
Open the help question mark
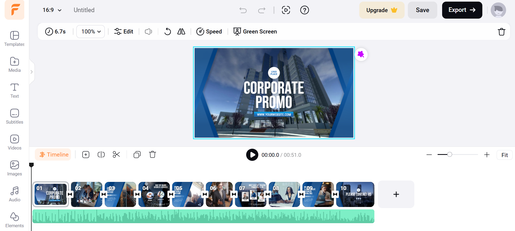click(304, 10)
